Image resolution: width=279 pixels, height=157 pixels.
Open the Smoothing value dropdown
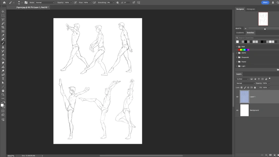coord(113,2)
